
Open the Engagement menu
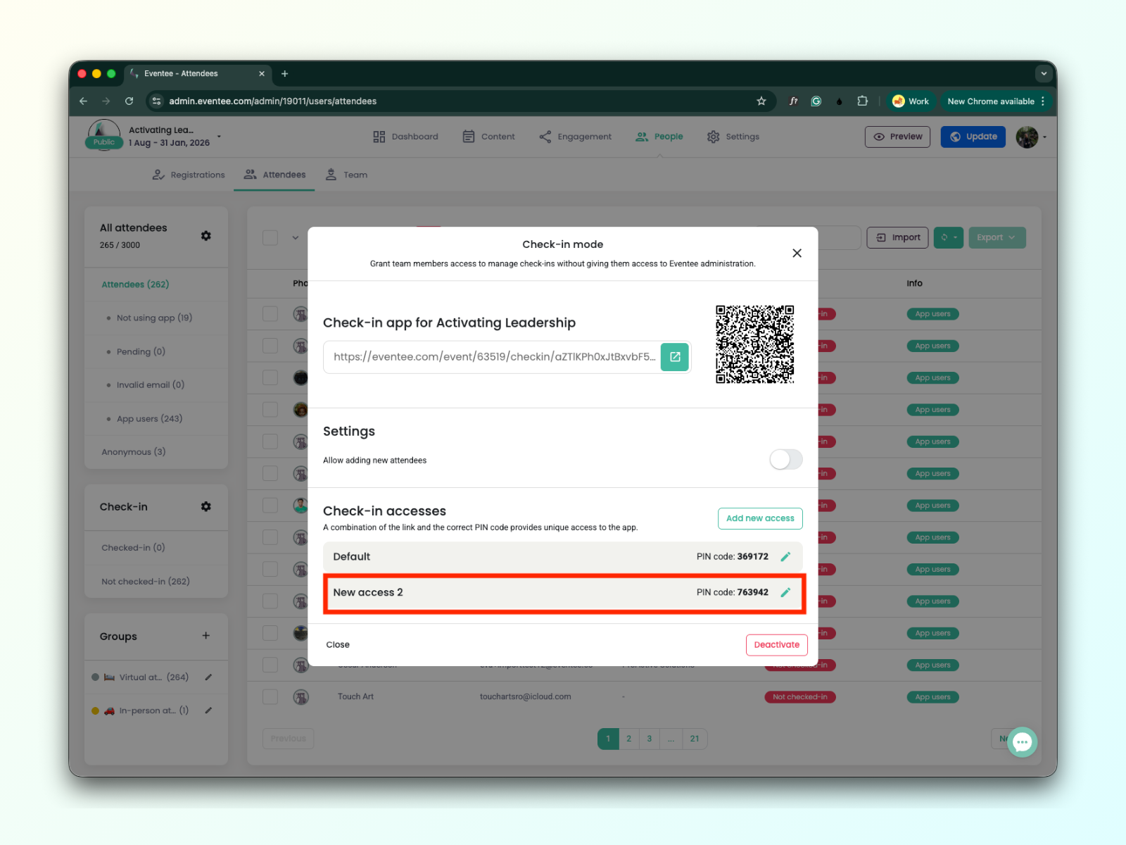point(575,137)
